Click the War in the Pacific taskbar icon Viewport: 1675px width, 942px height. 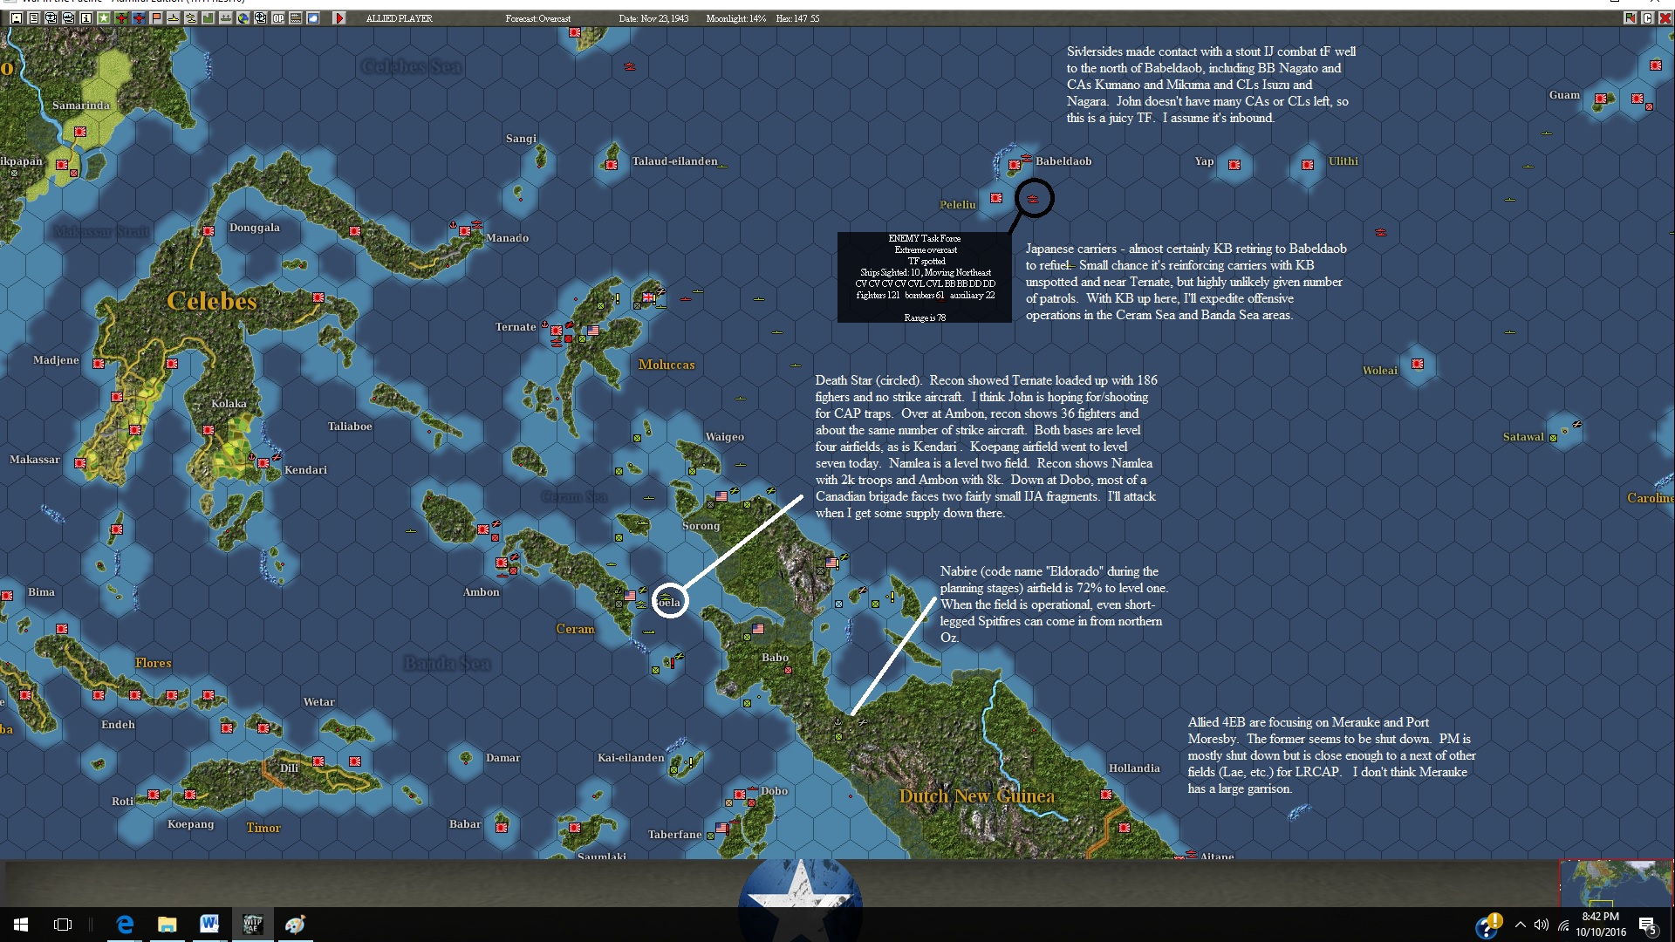click(252, 925)
